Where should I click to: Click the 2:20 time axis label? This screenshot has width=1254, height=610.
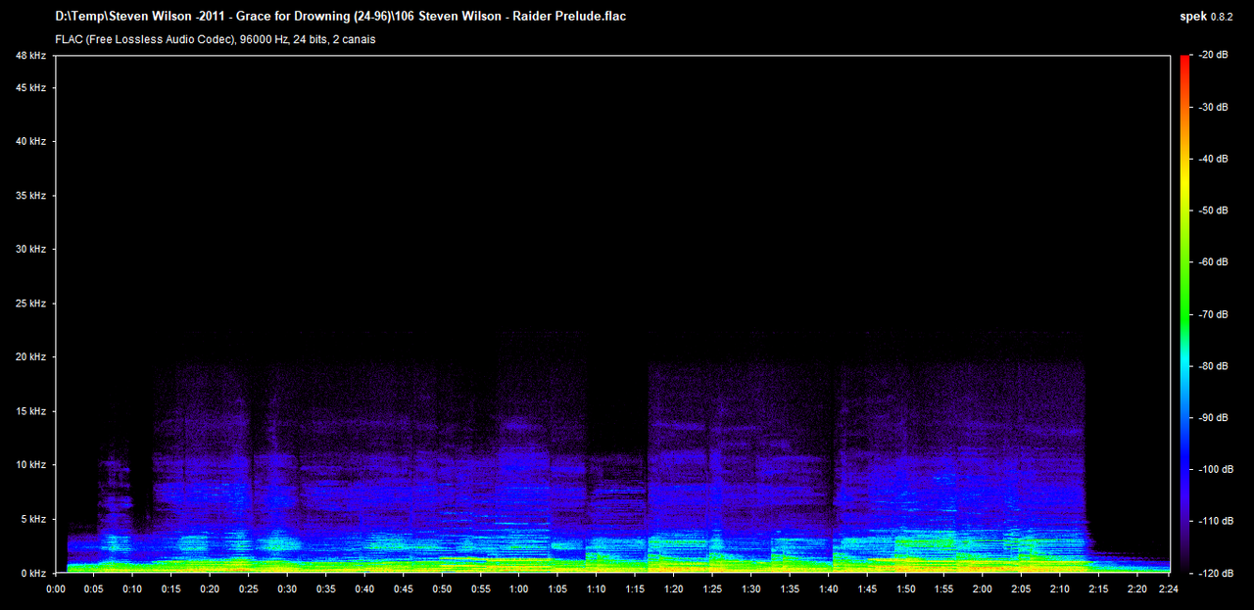[1137, 589]
